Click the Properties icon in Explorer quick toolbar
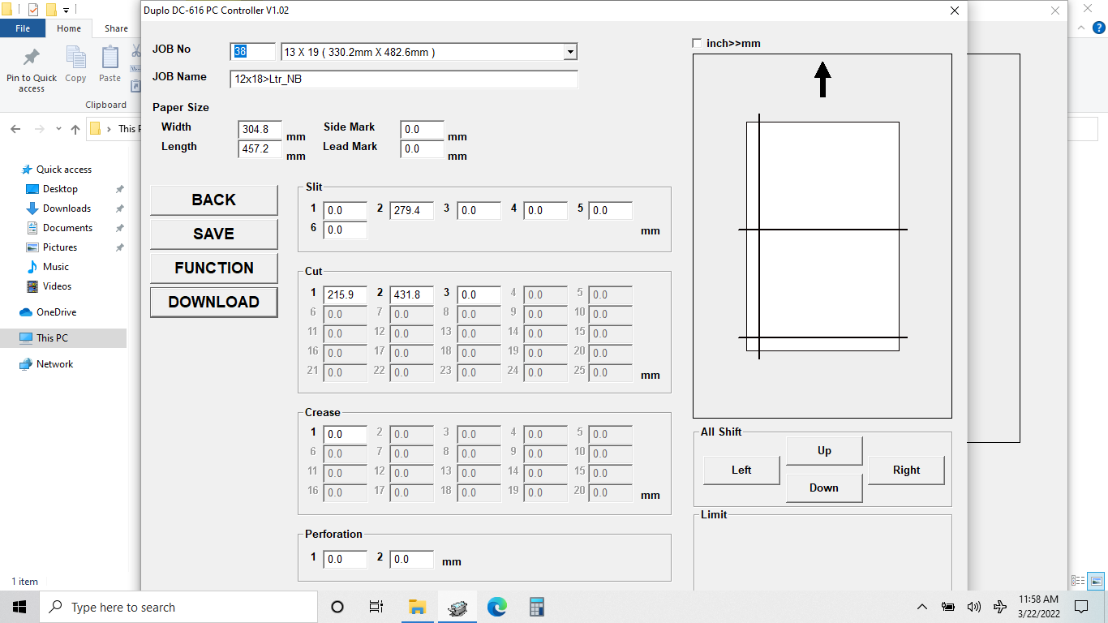1108x623 pixels. [x=33, y=10]
